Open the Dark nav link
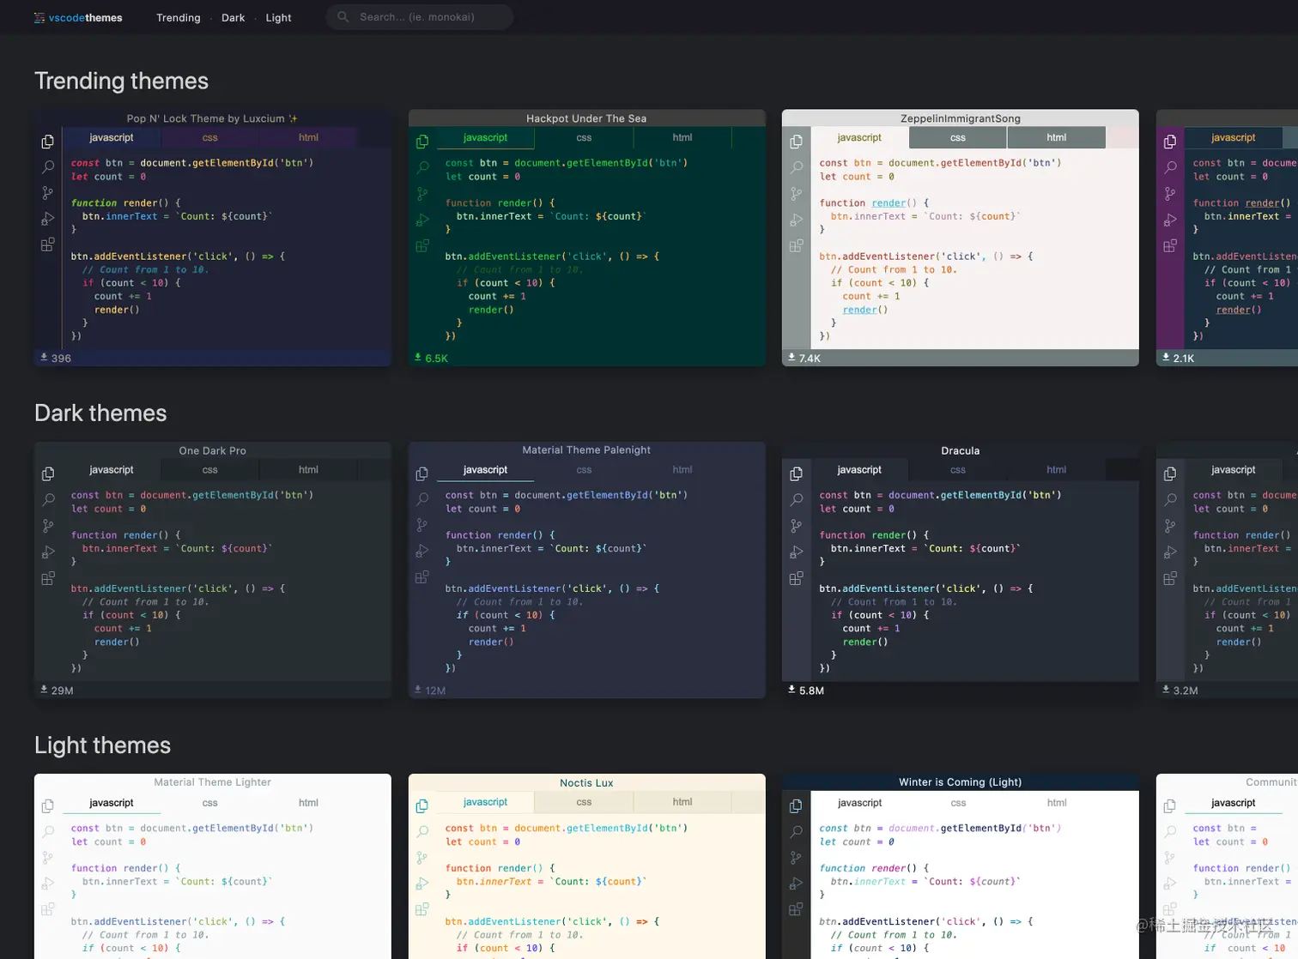Image resolution: width=1298 pixels, height=959 pixels. 234,17
